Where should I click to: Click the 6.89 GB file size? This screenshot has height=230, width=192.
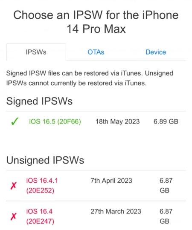(x=166, y=121)
